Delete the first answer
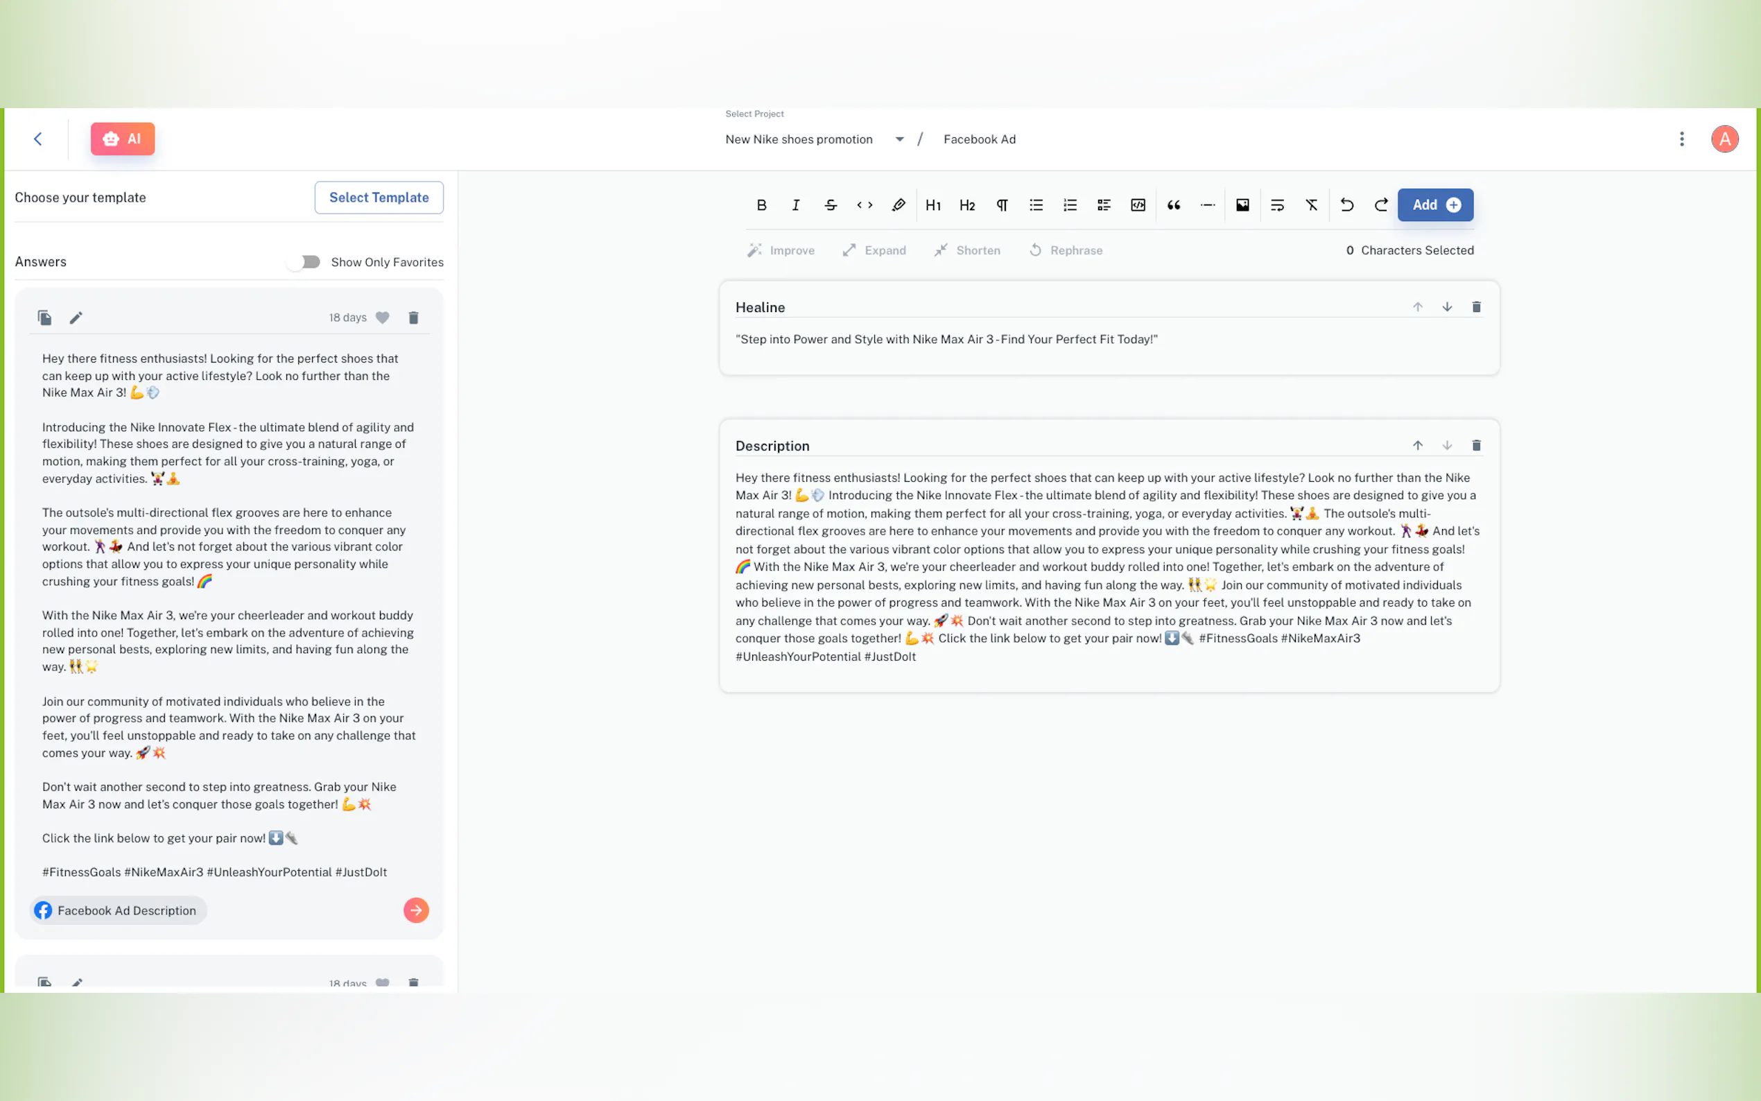The image size is (1761, 1101). pos(413,318)
